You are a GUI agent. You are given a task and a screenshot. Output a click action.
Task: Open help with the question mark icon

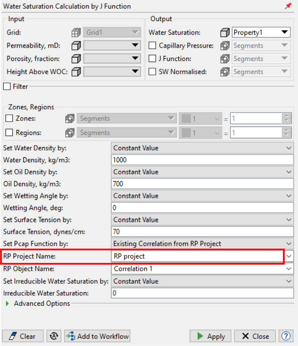click(285, 336)
